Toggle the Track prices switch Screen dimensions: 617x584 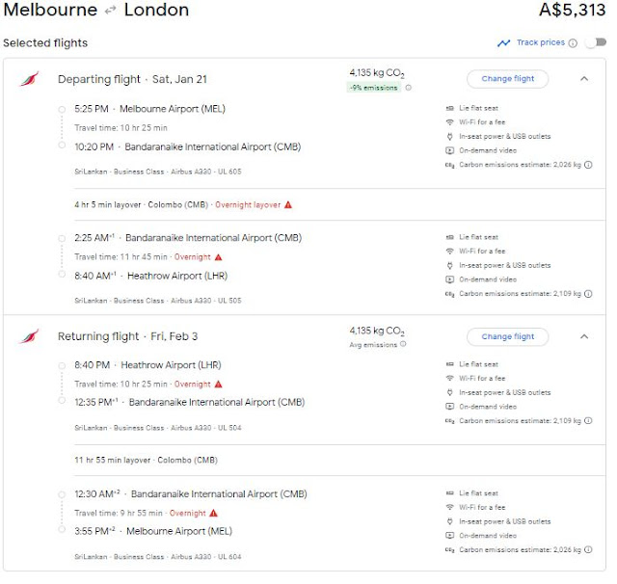click(x=596, y=42)
